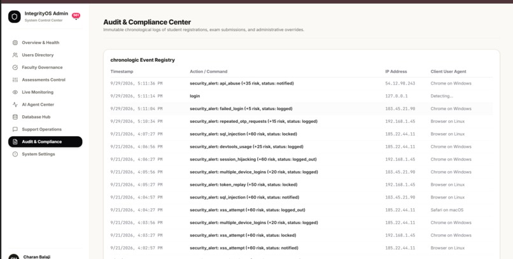Click IP address 54.12.98.243

[400, 83]
